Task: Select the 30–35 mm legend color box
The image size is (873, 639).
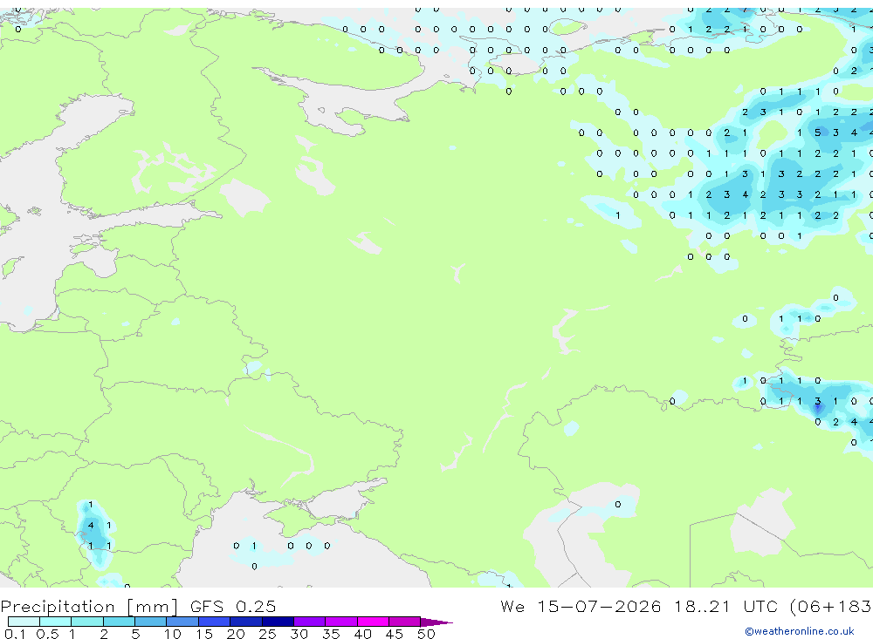Action: (309, 622)
